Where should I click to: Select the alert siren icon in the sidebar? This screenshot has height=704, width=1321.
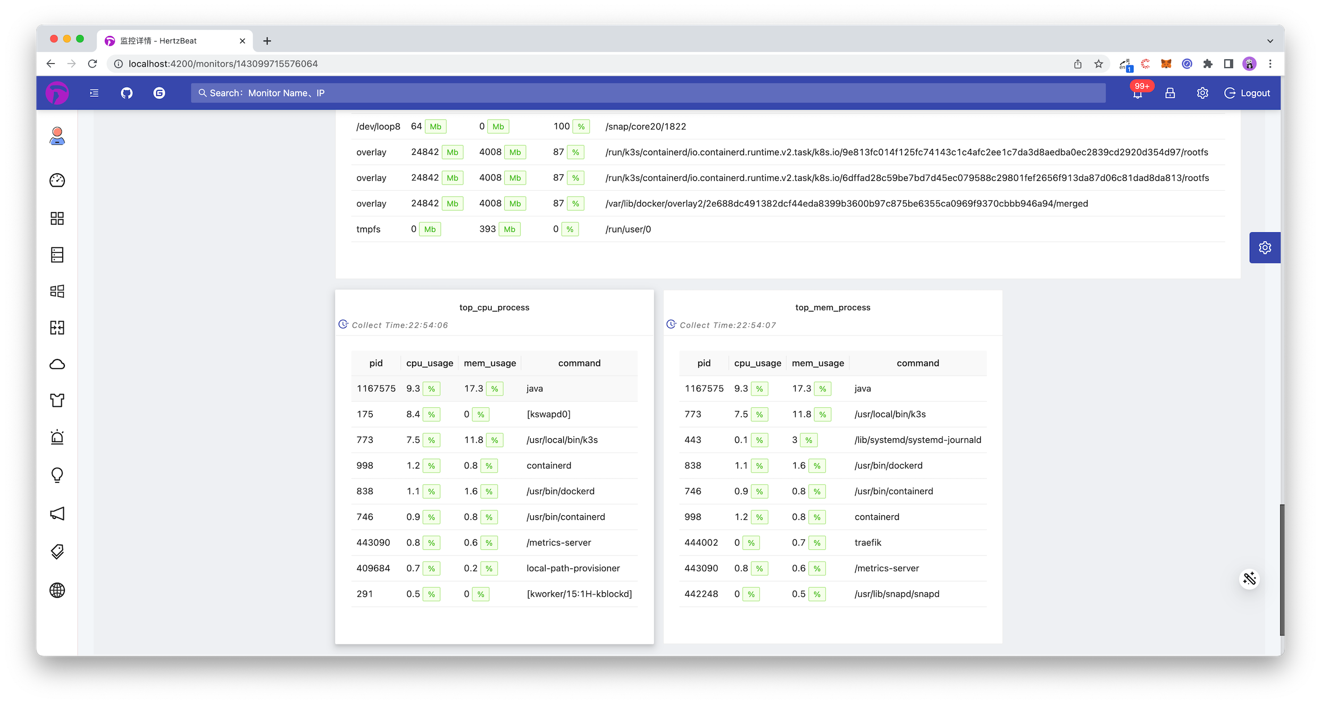[57, 437]
